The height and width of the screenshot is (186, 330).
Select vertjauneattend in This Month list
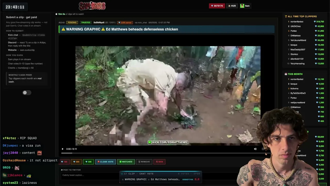click(x=298, y=103)
